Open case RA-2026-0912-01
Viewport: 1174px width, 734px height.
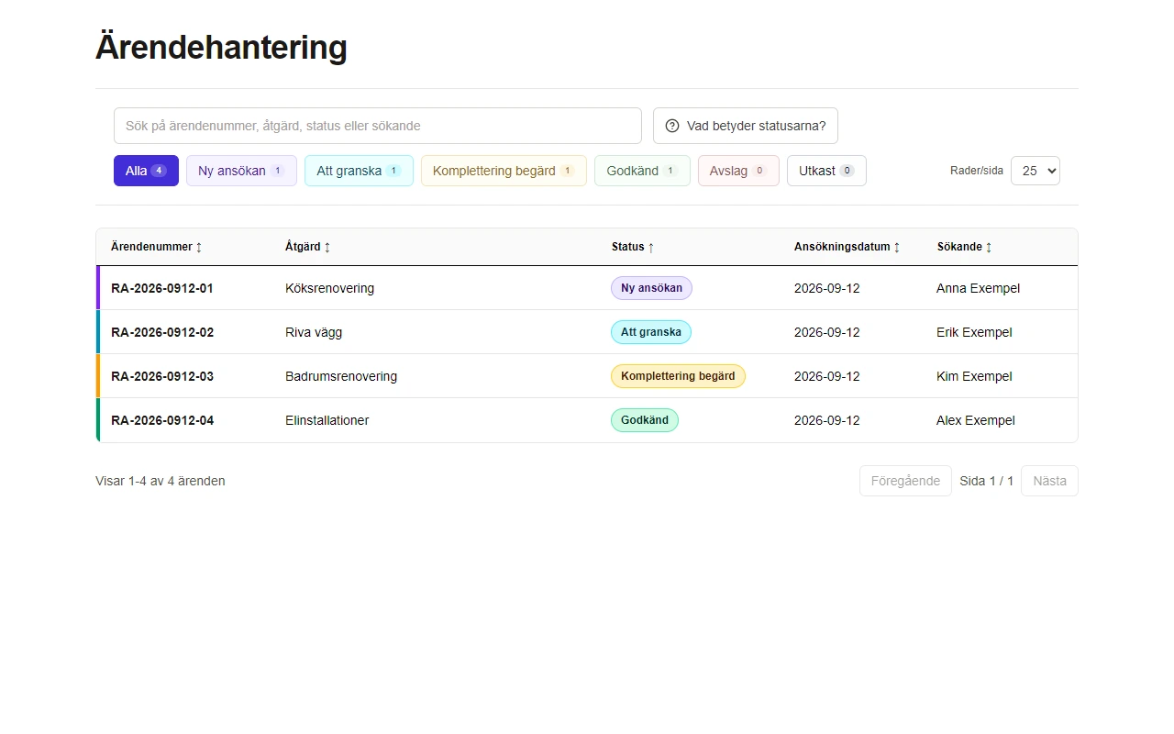[162, 288]
